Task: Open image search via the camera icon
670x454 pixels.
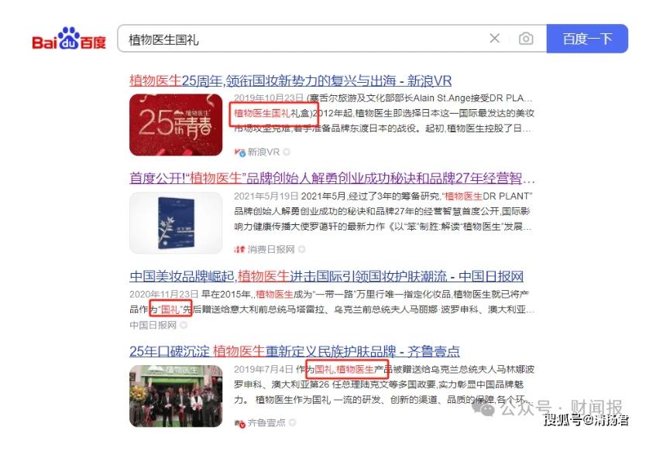Action: point(526,39)
